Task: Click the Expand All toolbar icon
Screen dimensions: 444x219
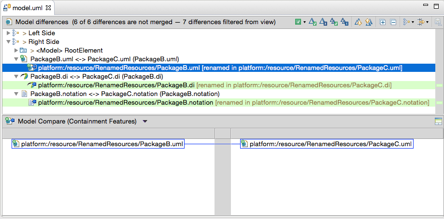Action: [x=383, y=22]
